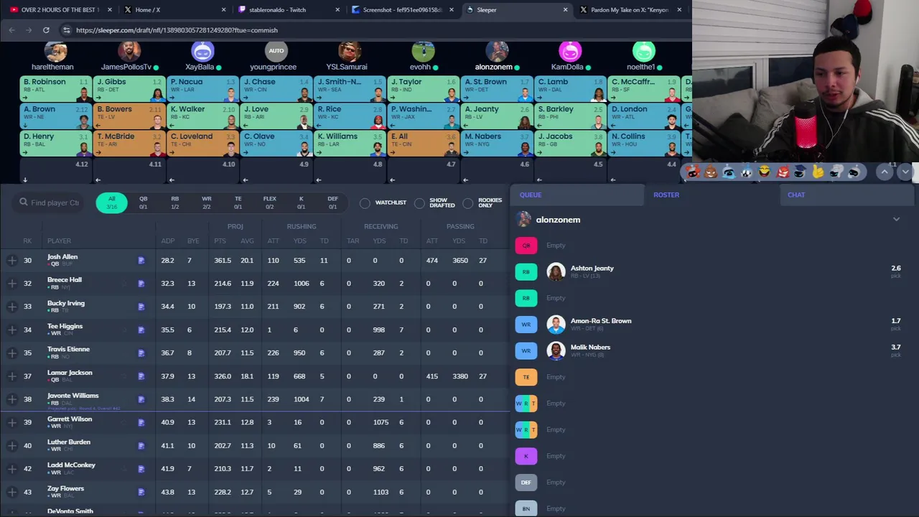This screenshot has height=517, width=919.
Task: Filter players by TE position
Action: click(238, 203)
